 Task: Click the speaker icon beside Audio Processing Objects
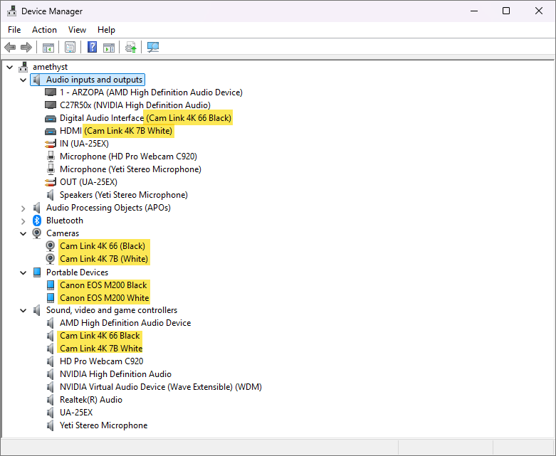(37, 208)
